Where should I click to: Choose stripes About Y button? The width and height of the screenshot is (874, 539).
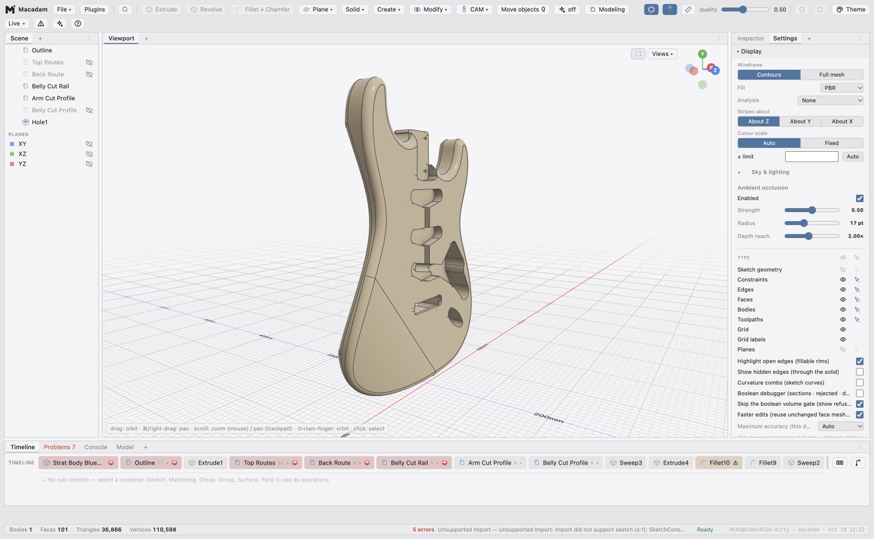click(800, 121)
